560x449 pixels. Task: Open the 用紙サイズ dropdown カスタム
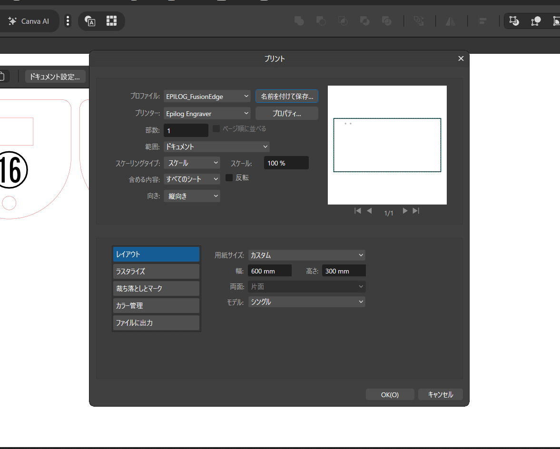click(306, 255)
